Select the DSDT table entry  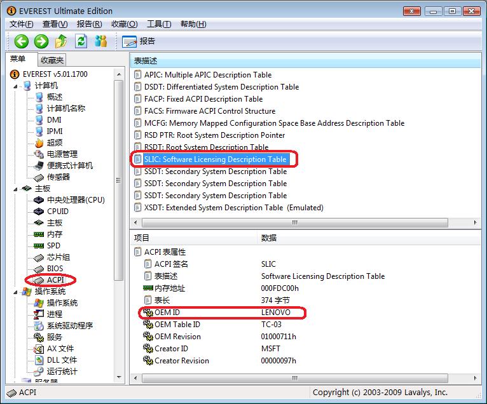click(221, 87)
